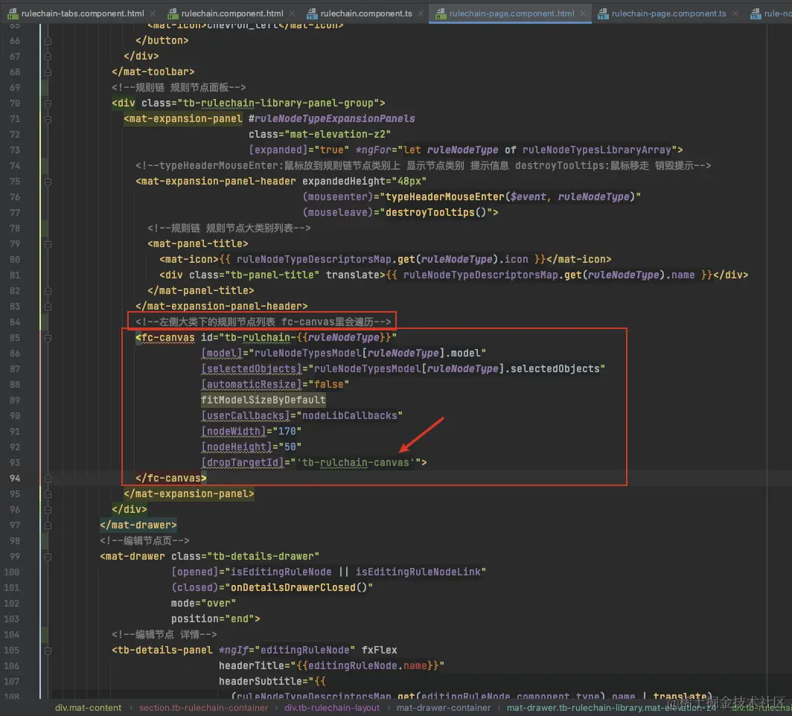Click #ruleNodeTypeExpansionPanels reference on line 71

[x=331, y=118]
